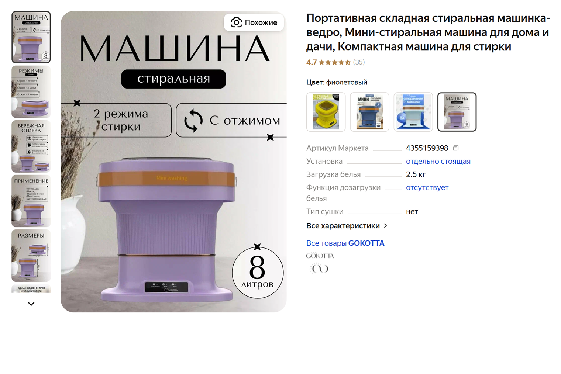Viewport: 561px width, 374px height.
Task: Show the БЕРЕЖНАЯ СТИРКА thumbnail
Action: click(x=31, y=146)
